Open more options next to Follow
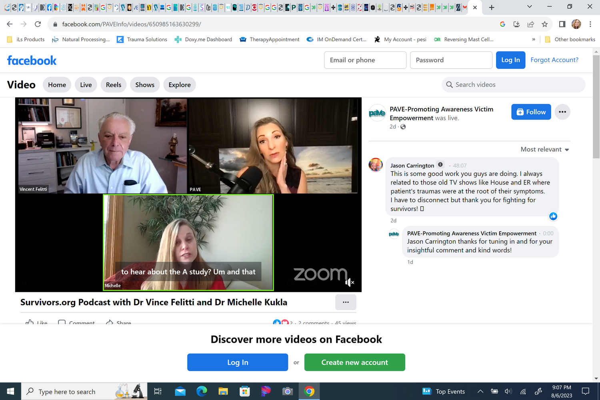Screen dimensions: 600x400 [562, 112]
